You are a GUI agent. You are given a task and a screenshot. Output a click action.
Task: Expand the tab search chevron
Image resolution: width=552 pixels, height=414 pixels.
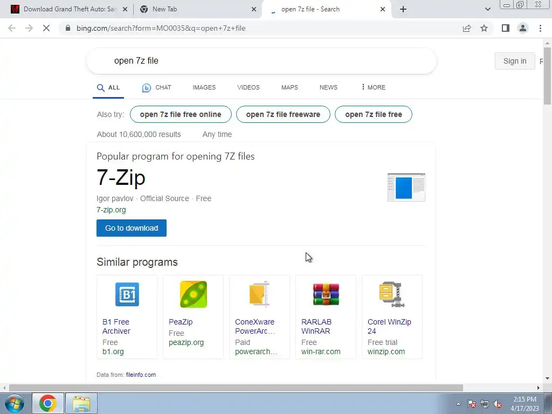(x=487, y=9)
